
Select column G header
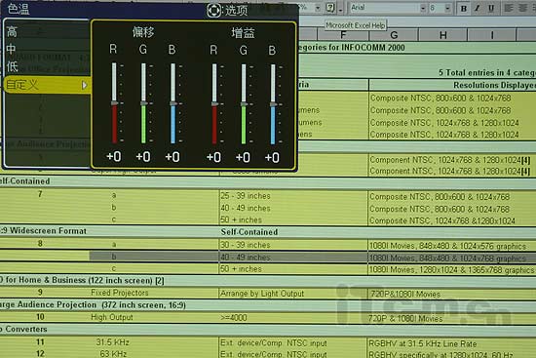click(394, 35)
